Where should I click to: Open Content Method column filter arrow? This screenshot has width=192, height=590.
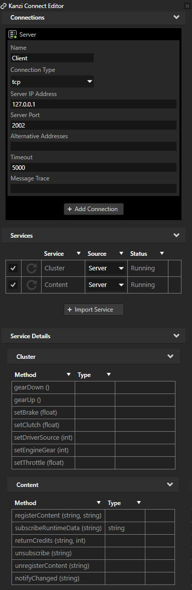[x=99, y=503]
